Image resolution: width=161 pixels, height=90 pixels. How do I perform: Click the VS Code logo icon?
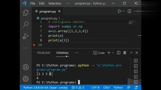pyautogui.click(x=24, y=3)
